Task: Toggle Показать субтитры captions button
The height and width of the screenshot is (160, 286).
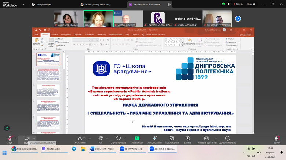Action: pyautogui.click(x=206, y=140)
